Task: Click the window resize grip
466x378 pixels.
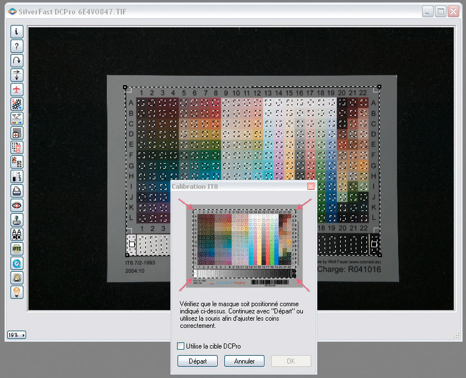Action: (x=457, y=336)
